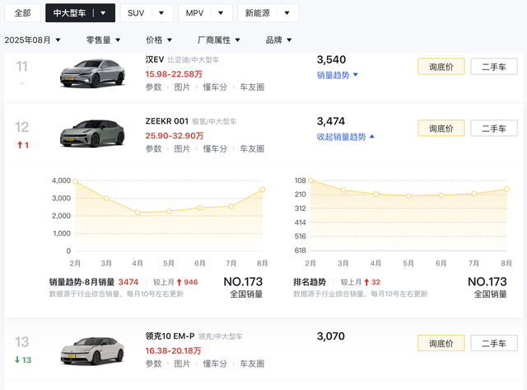Screen dimensions: 527x390
Task: Open the 领克10 EM-P car image
Action: pyautogui.click(x=91, y=350)
